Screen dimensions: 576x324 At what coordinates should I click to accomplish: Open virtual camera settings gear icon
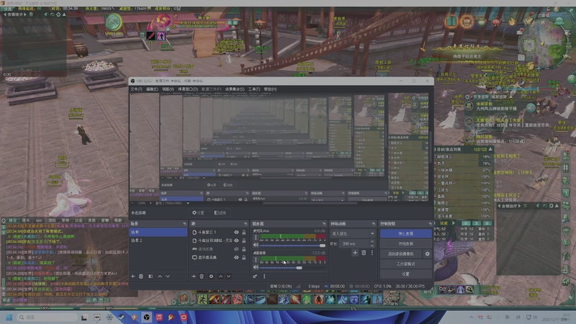tap(427, 254)
